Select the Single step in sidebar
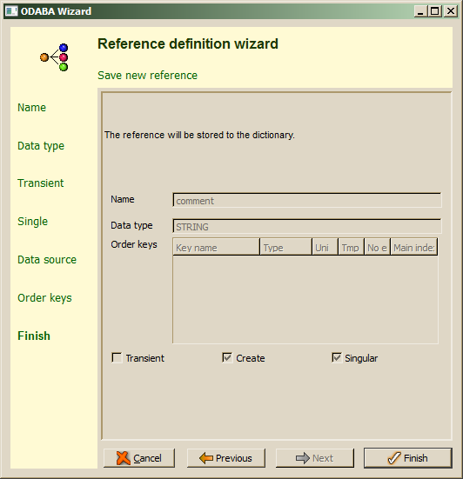Screen dimensions: 463x479 pos(33,221)
